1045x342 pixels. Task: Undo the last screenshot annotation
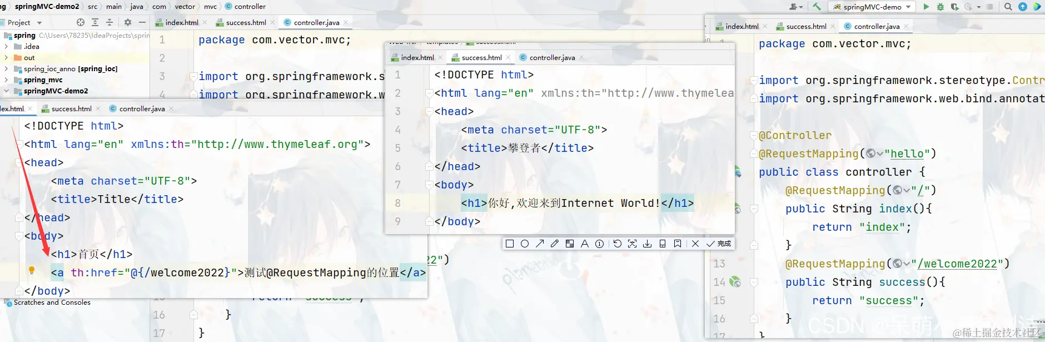coord(617,244)
